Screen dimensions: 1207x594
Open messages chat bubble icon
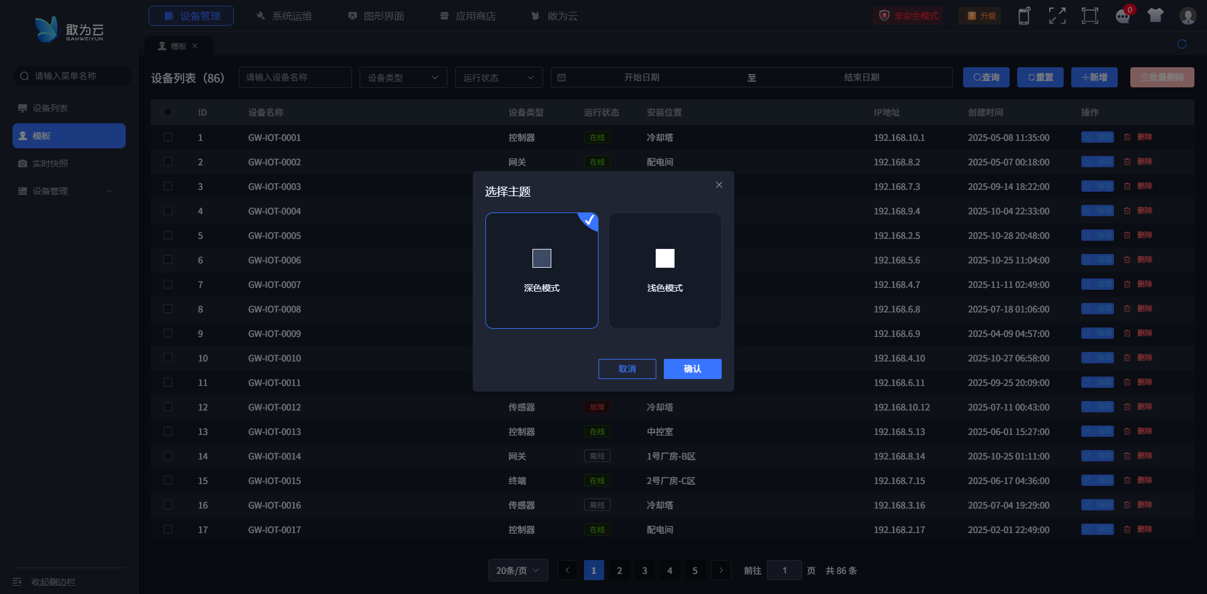coord(1123,16)
